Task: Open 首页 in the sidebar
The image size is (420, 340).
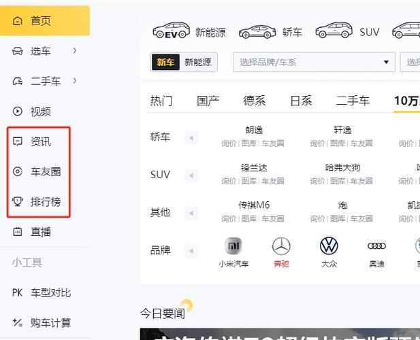Action: click(45, 20)
